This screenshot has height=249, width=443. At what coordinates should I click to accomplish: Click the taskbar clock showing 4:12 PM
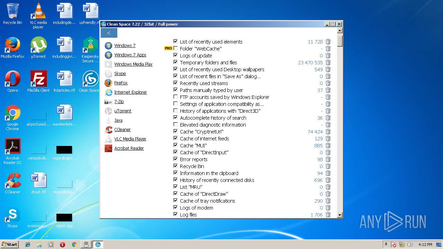tap(425, 245)
